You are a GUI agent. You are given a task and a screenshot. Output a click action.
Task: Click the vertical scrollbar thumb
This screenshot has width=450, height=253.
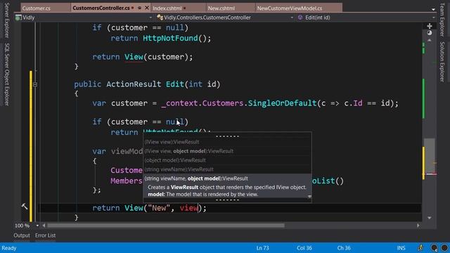[430, 156]
